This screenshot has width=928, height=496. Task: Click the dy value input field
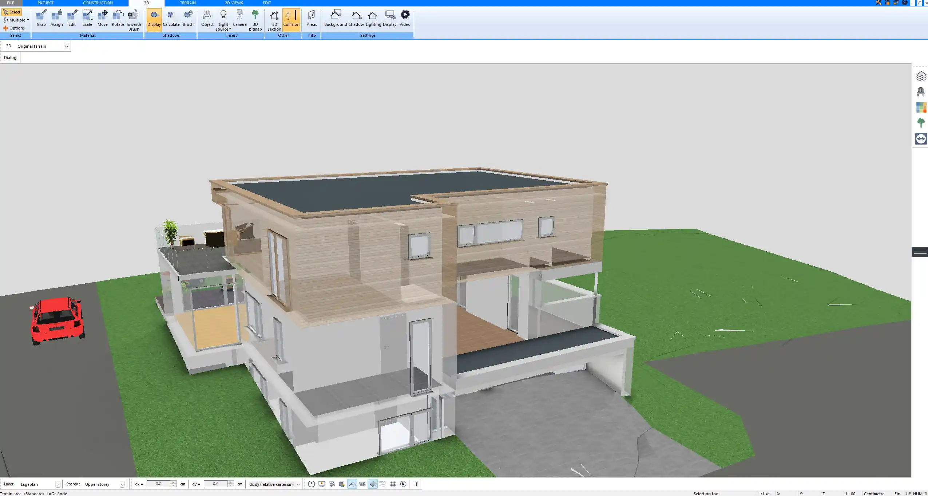(215, 484)
